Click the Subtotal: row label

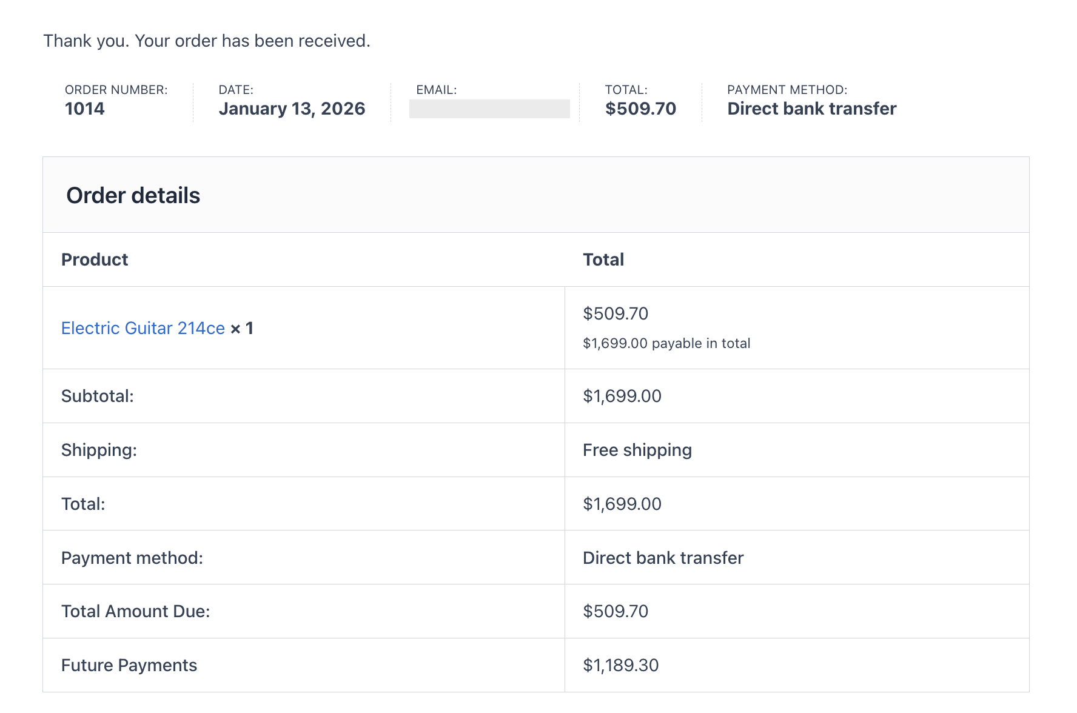98,396
